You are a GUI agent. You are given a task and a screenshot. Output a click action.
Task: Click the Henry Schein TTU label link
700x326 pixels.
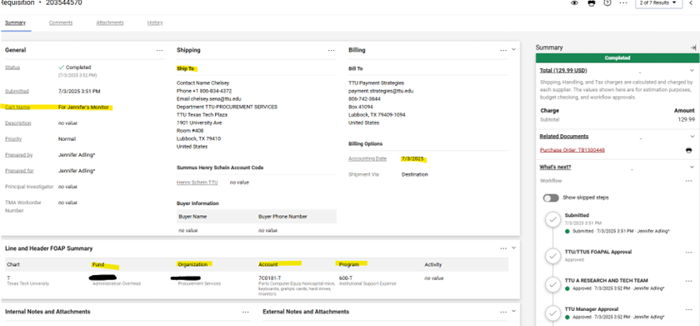(x=197, y=183)
